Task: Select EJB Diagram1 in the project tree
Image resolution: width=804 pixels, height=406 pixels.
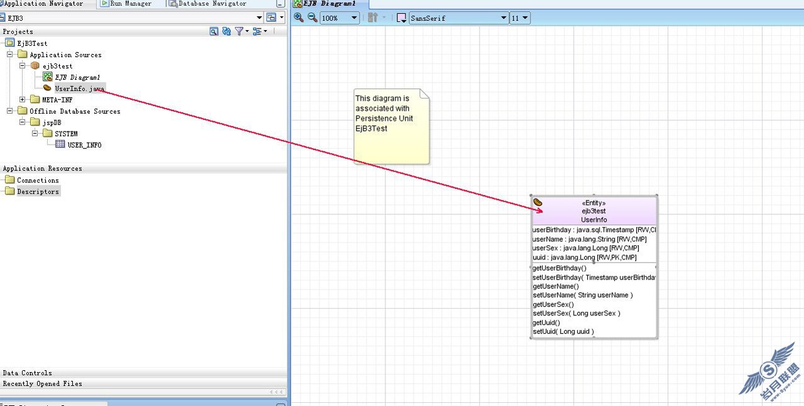Action: coord(77,77)
